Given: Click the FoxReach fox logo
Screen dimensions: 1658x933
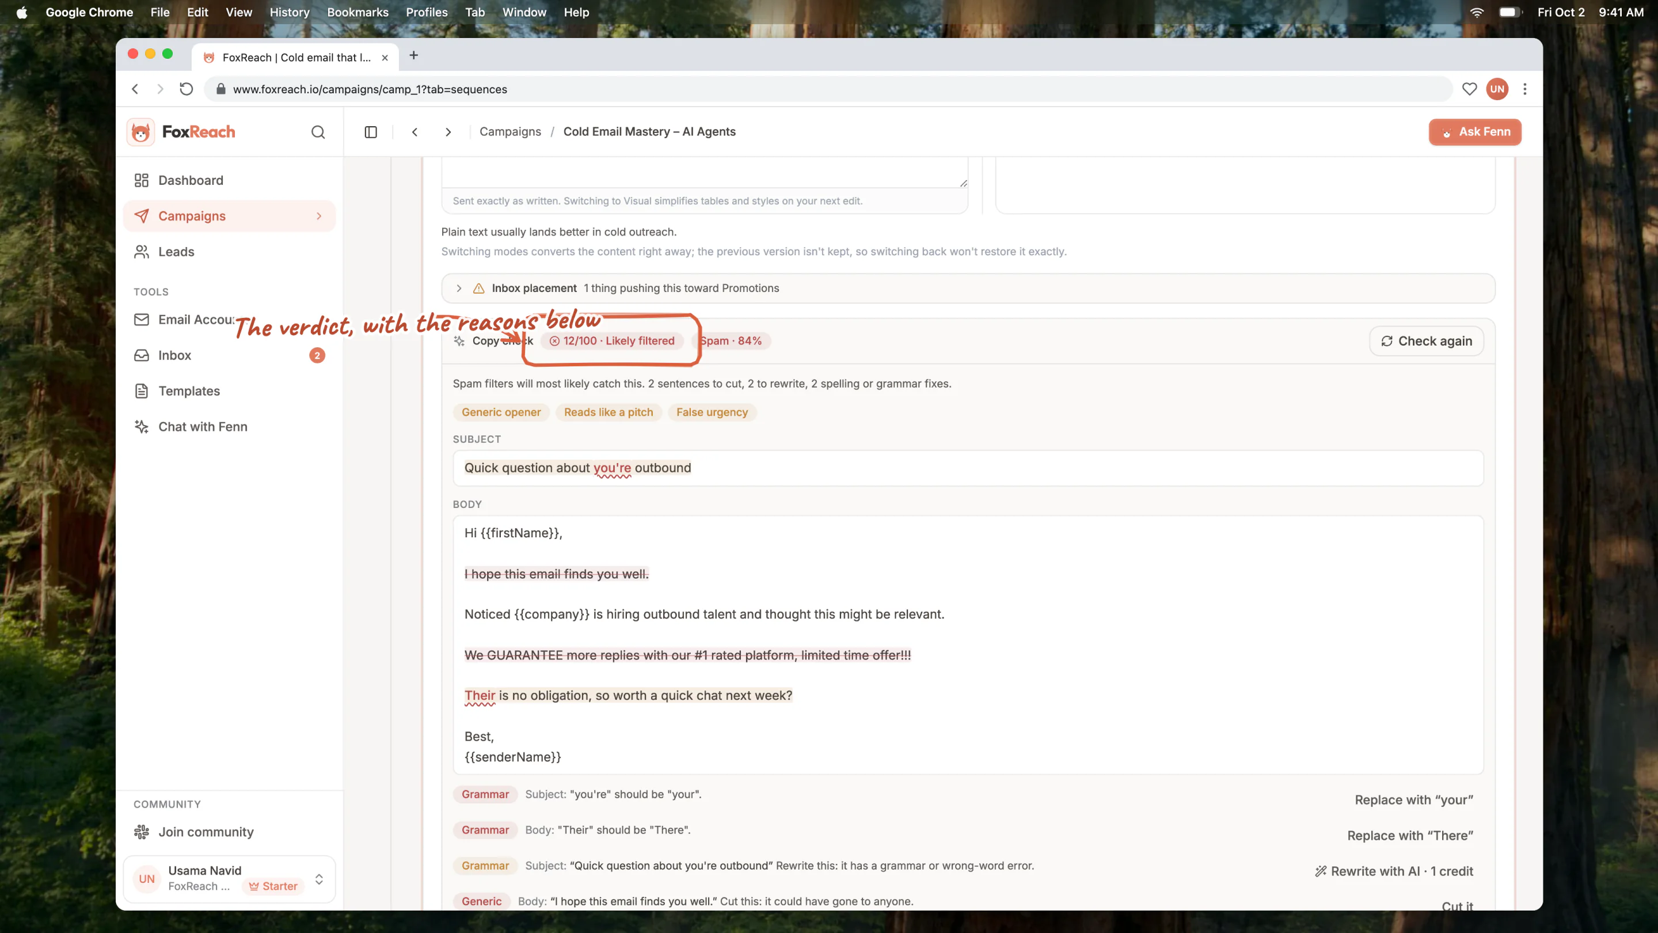Looking at the screenshot, I should point(140,132).
